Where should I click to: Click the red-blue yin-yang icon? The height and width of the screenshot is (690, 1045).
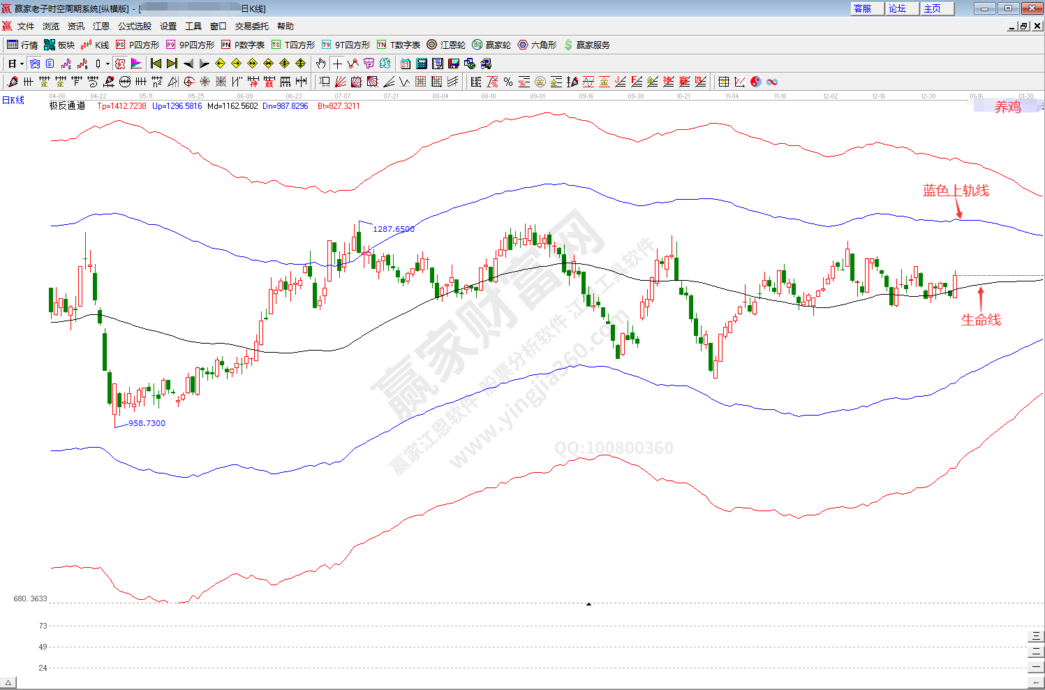(756, 82)
